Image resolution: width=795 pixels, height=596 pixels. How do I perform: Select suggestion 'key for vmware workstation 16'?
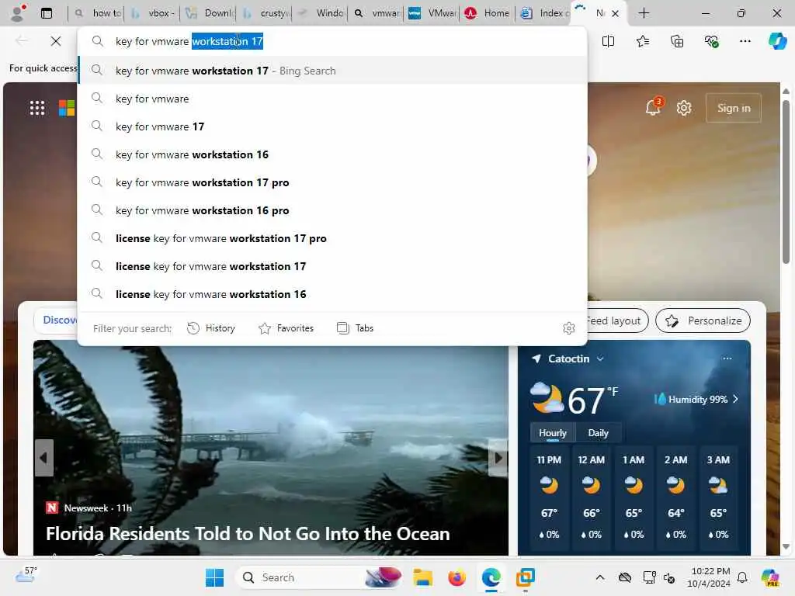click(x=333, y=154)
